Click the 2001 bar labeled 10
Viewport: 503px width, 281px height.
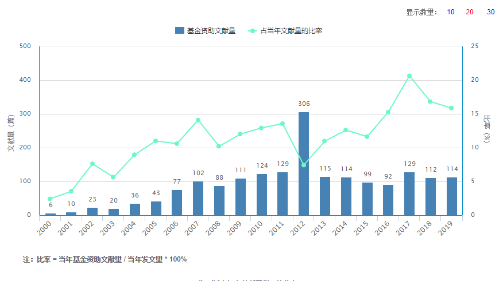coord(71,213)
